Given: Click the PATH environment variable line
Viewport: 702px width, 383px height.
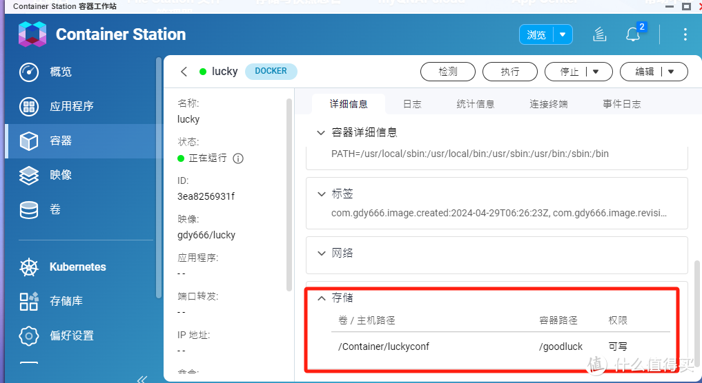Looking at the screenshot, I should tap(469, 154).
